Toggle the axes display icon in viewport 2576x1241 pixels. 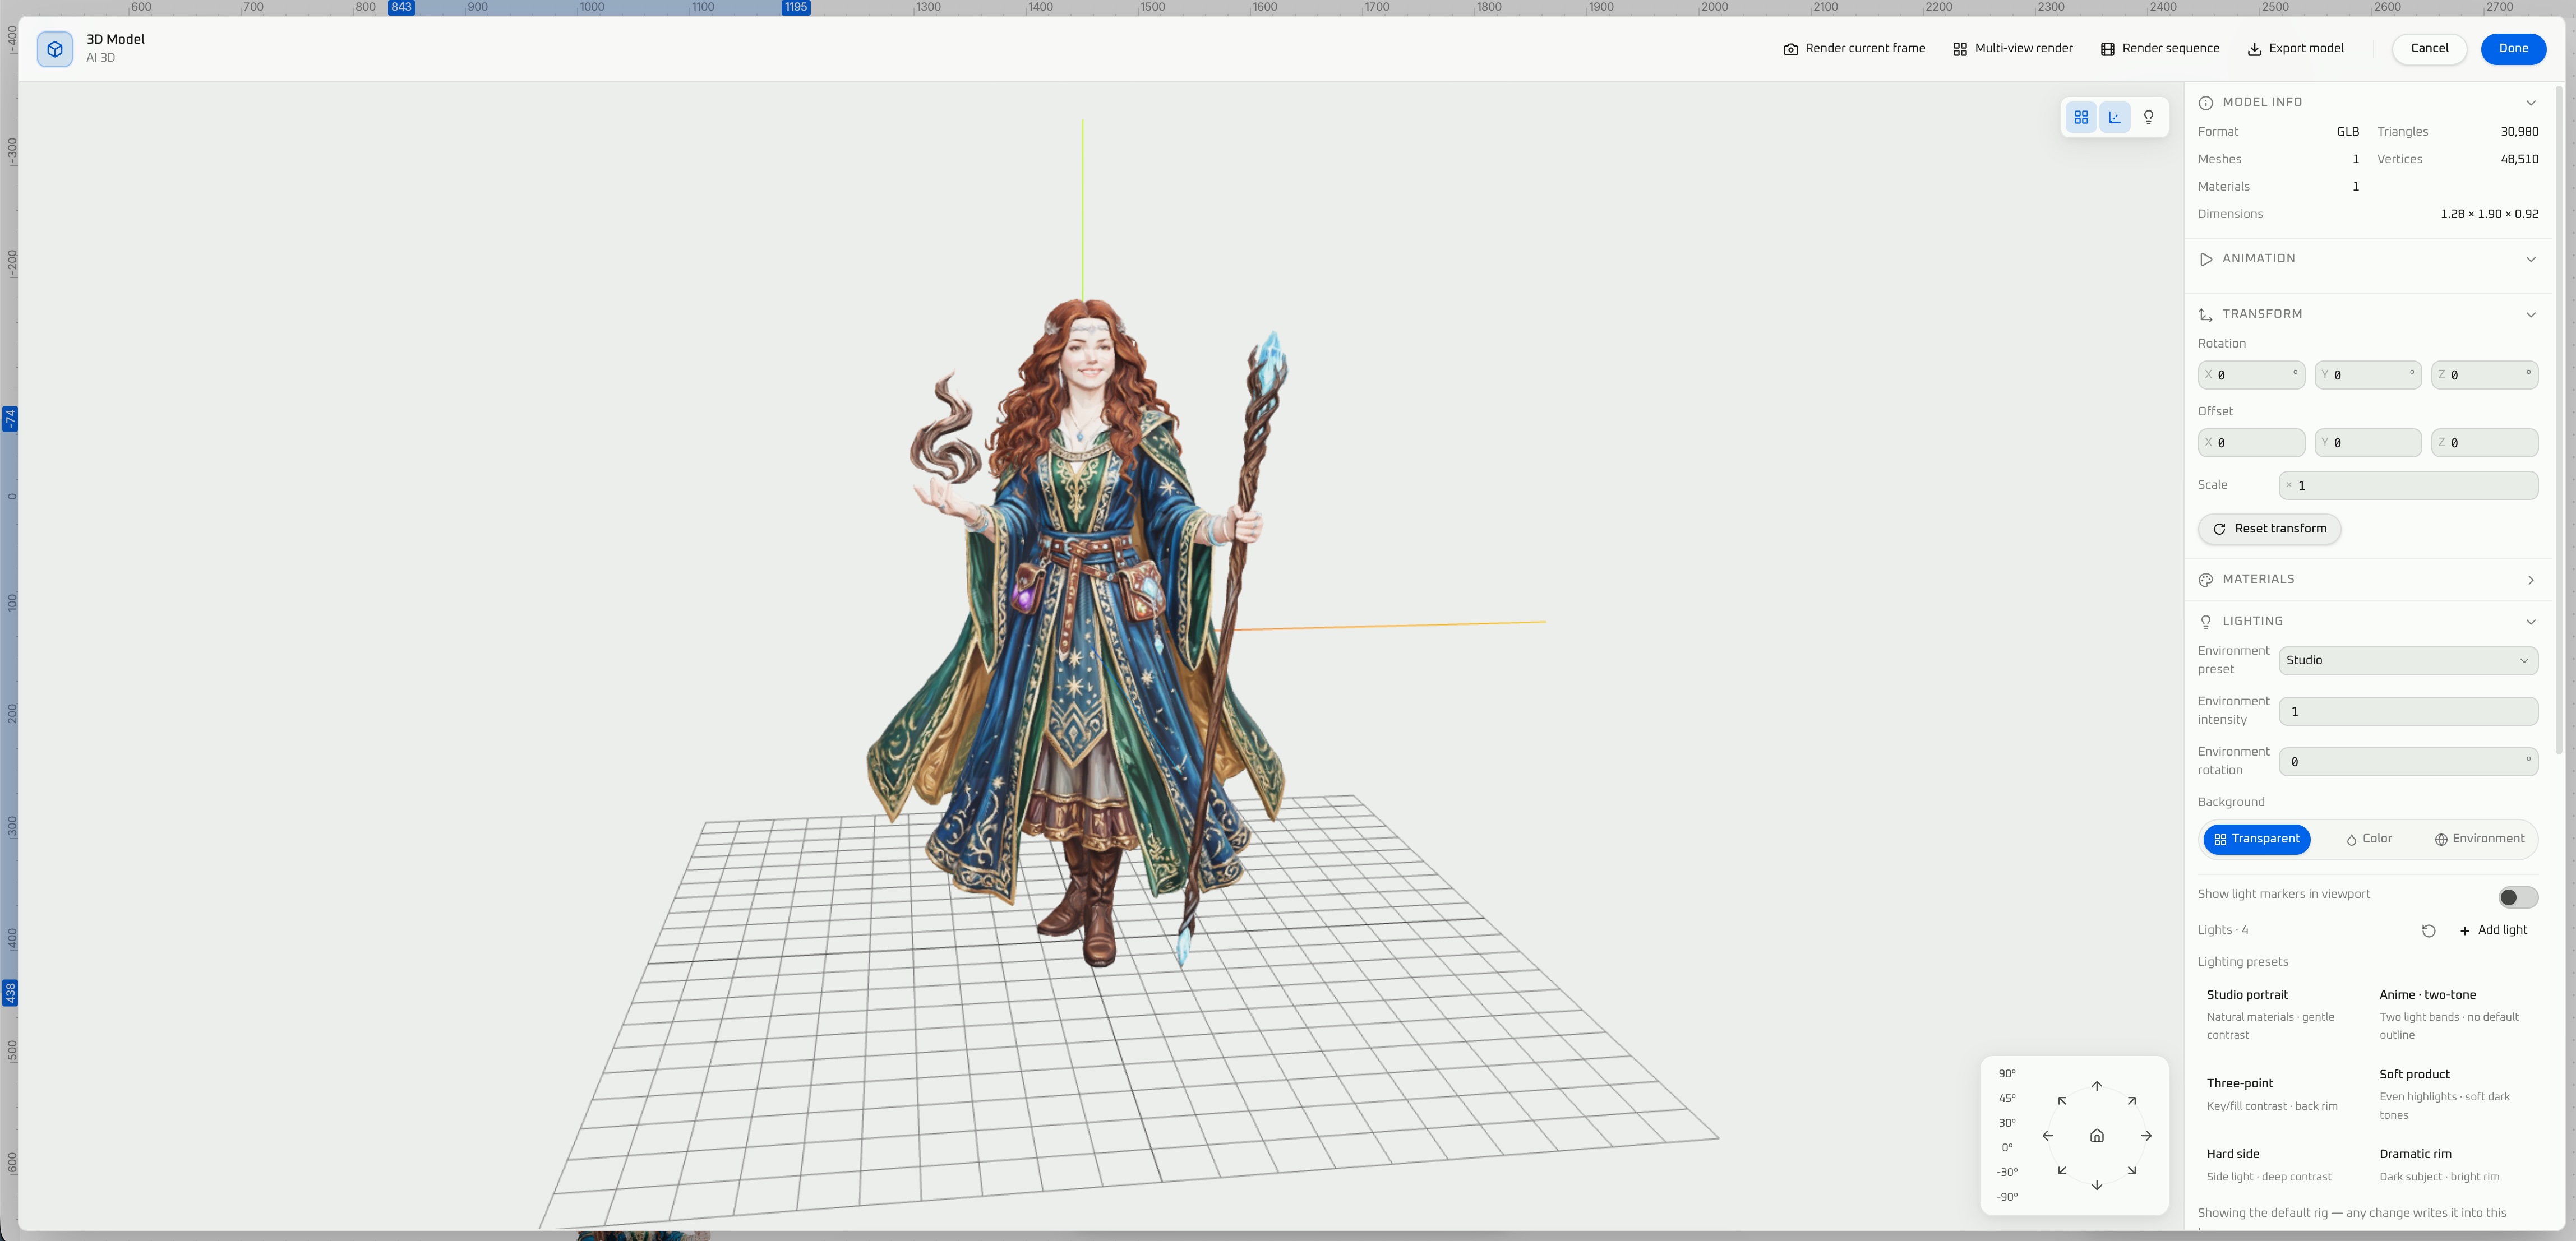[2115, 117]
